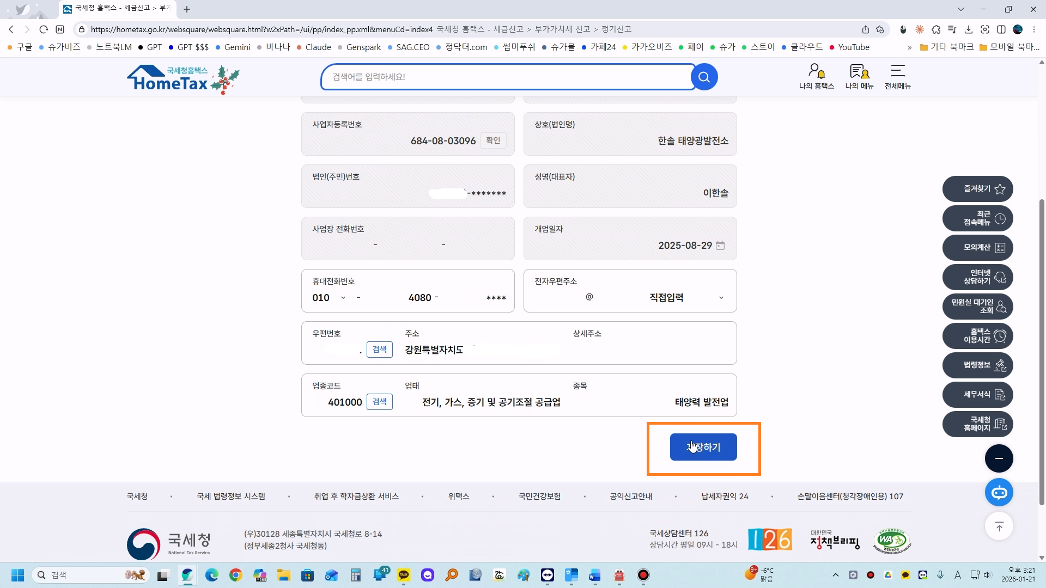Open the chatbot assistant icon
This screenshot has width=1046, height=588.
[x=999, y=493]
